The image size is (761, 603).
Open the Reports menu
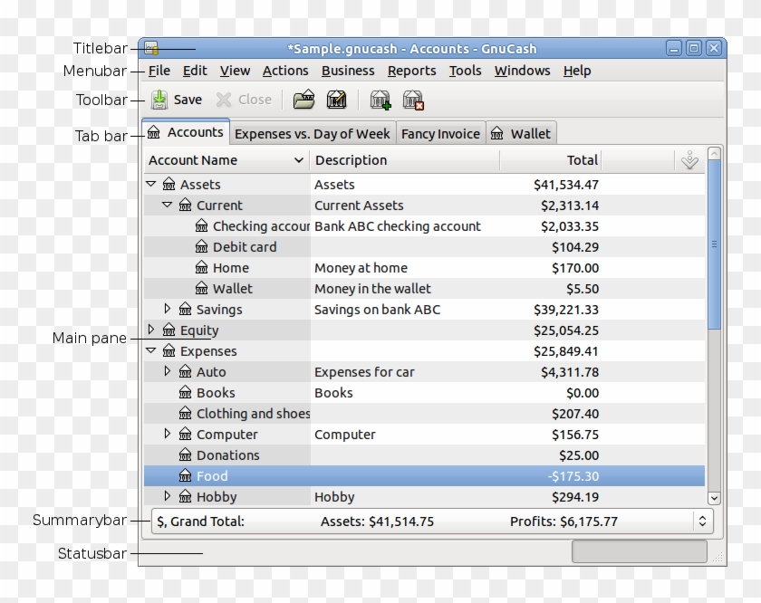[x=411, y=71]
